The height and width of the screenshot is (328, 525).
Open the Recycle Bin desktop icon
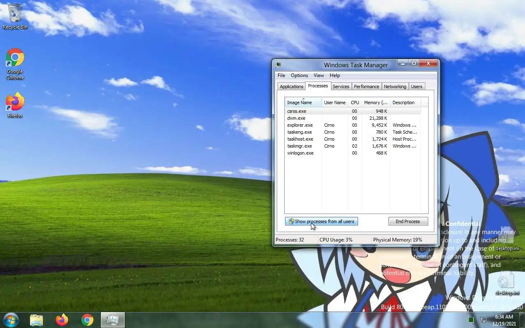[15, 16]
